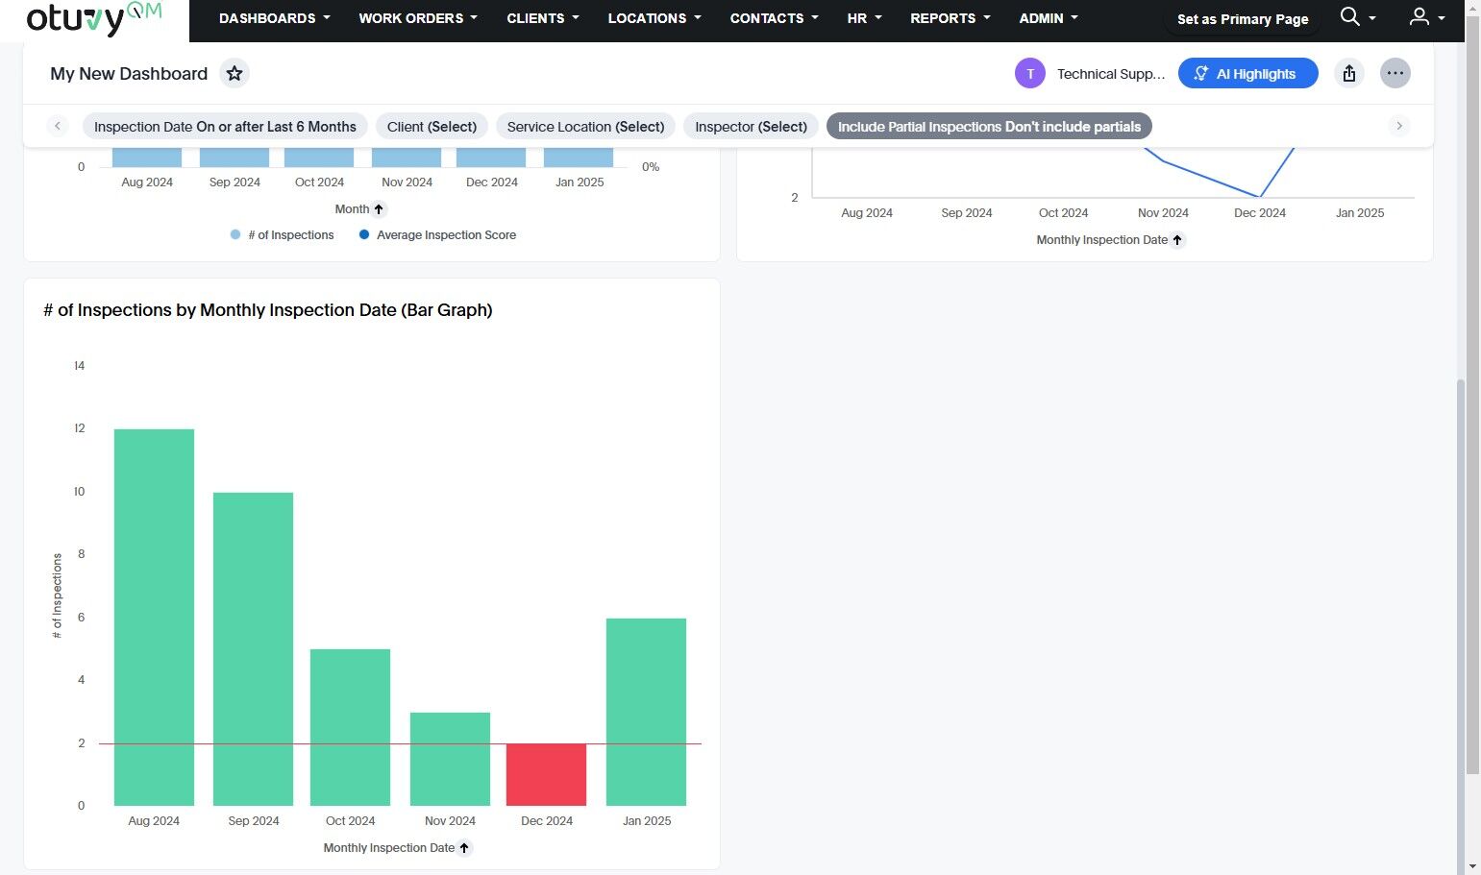This screenshot has width=1481, height=875.
Task: Open the Contacts menu
Action: (x=774, y=18)
